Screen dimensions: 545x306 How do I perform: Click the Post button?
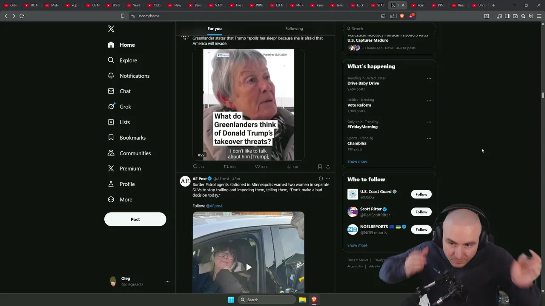(x=135, y=219)
